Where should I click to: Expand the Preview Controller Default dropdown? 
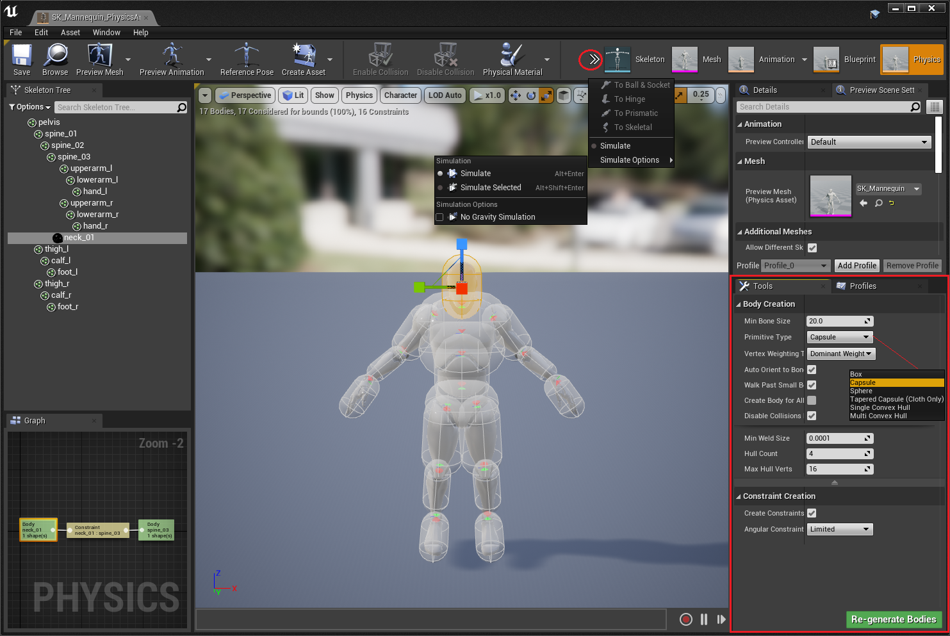click(x=869, y=142)
